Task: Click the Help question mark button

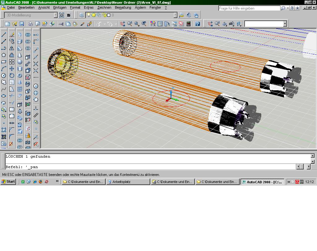Action: coord(198,24)
